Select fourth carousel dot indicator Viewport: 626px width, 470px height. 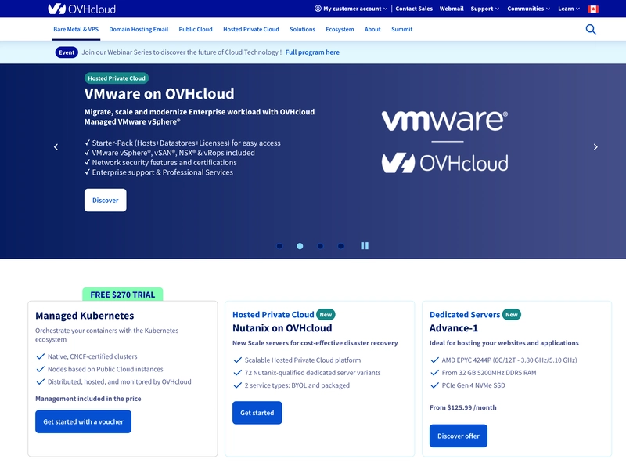coord(340,246)
